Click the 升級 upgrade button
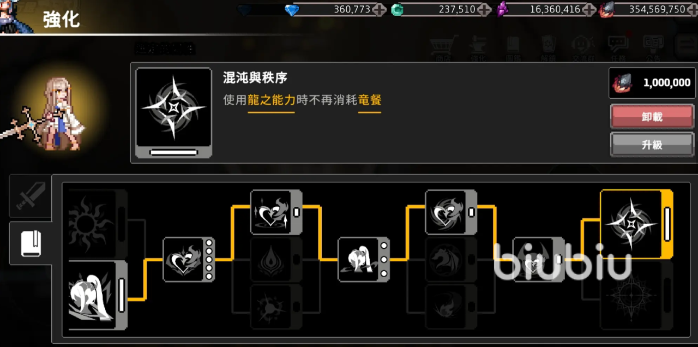The height and width of the screenshot is (347, 698). (652, 145)
